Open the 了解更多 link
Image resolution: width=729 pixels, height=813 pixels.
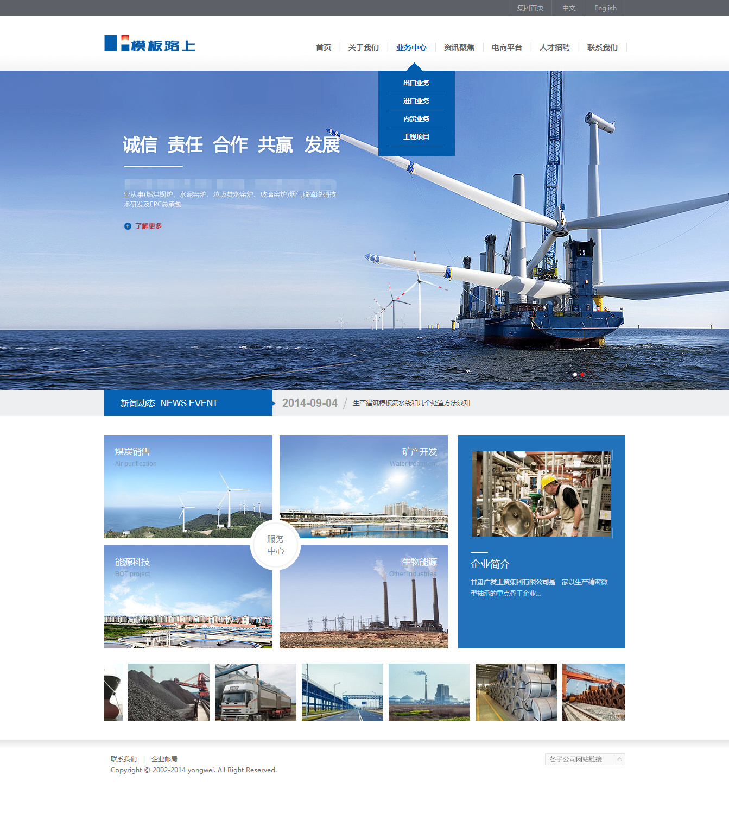148,226
